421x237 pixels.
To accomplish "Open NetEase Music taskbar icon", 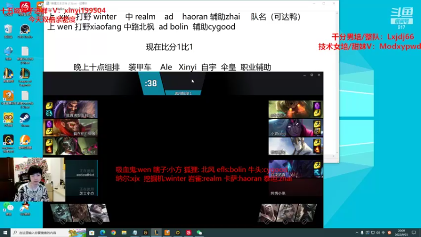I will (x=188, y=232).
